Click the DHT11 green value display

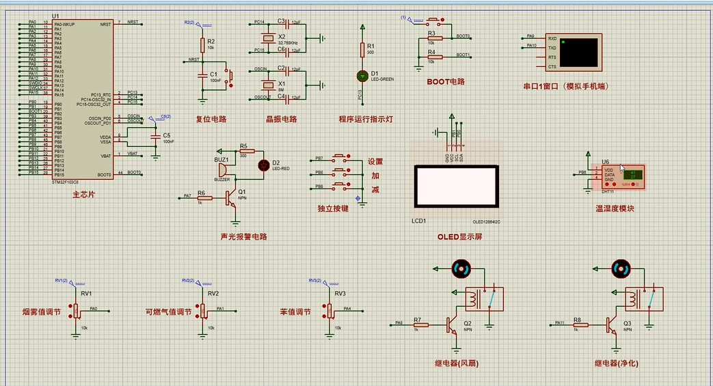point(633,175)
